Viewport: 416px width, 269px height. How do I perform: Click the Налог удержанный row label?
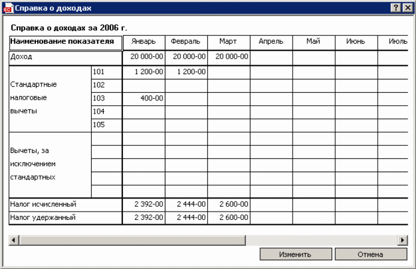click(x=65, y=218)
